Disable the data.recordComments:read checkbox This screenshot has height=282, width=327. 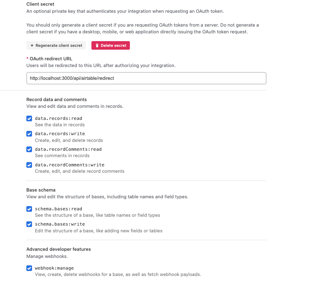click(x=29, y=149)
